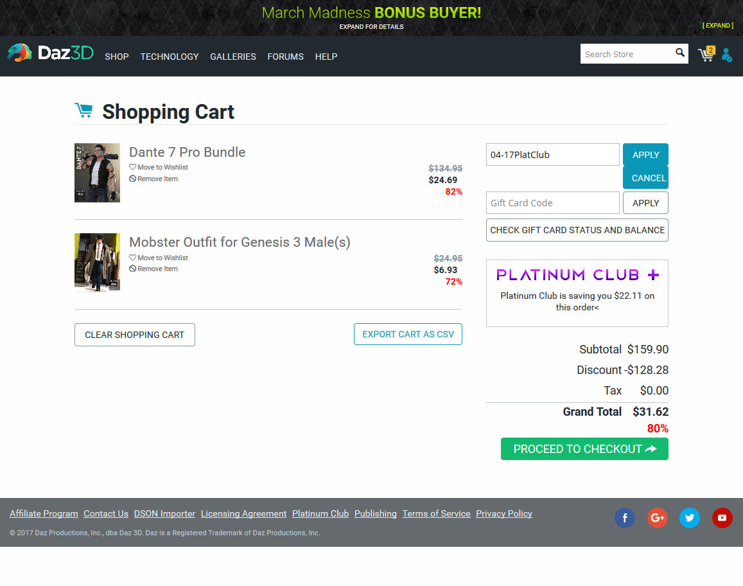Open Daz3D Facebook page icon
The image size is (743, 586).
625,518
